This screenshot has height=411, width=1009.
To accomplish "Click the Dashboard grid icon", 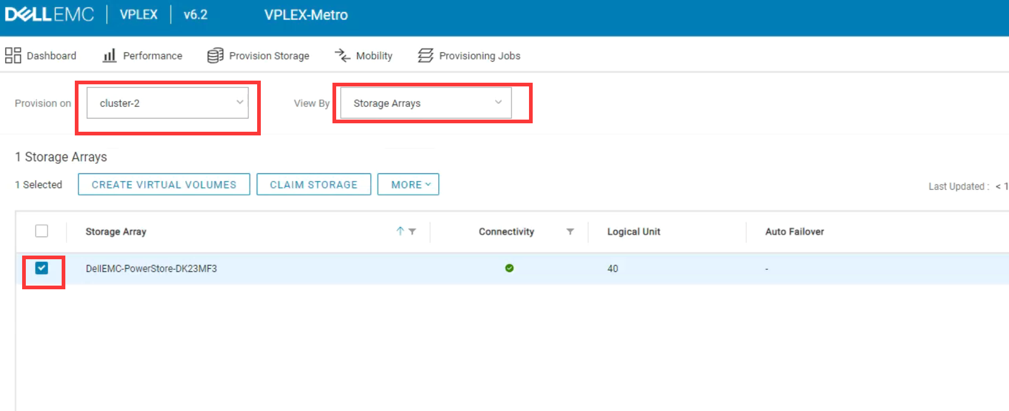I will pyautogui.click(x=13, y=55).
